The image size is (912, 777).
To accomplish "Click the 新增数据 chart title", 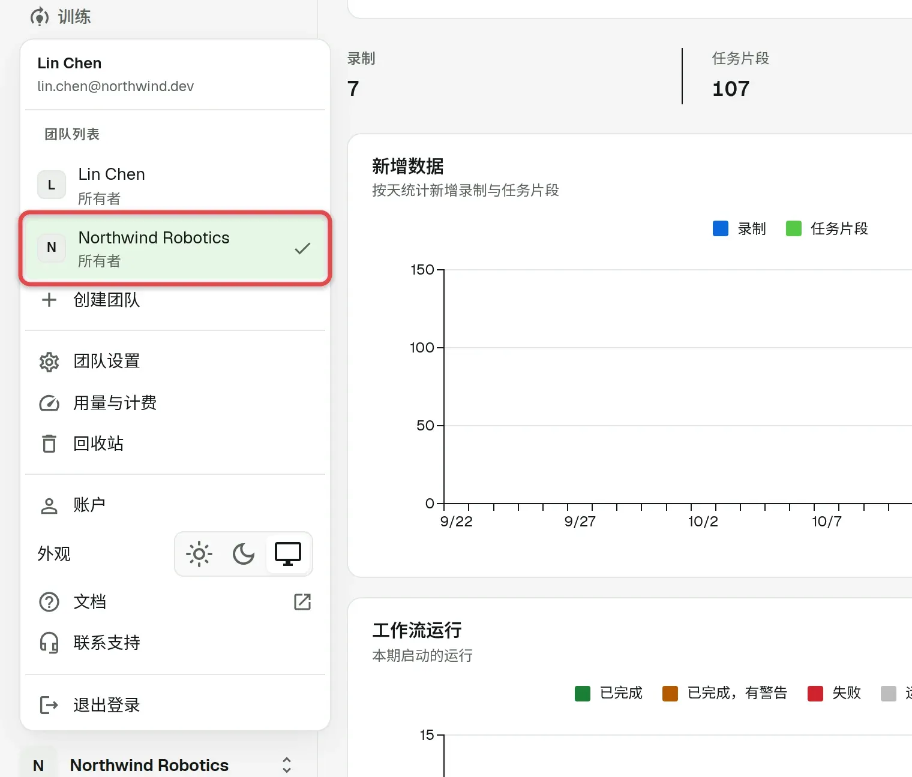I will point(408,166).
